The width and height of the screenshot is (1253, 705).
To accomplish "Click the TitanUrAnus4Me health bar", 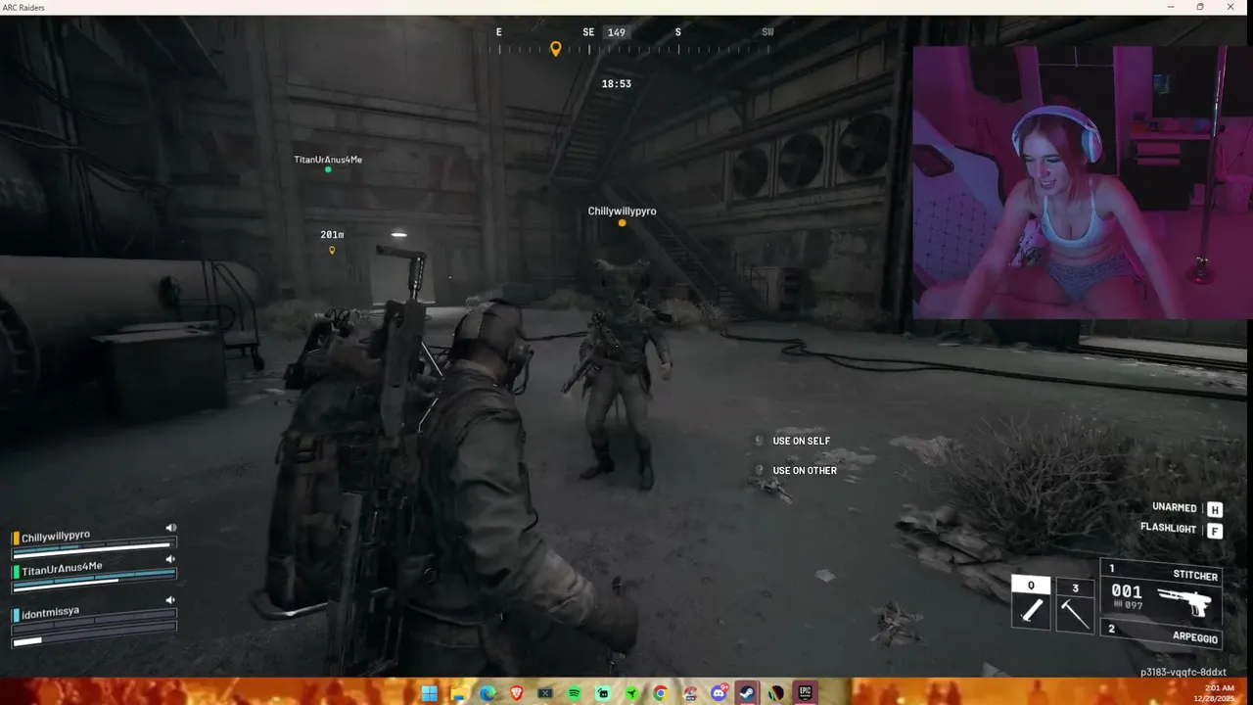I will [94, 581].
